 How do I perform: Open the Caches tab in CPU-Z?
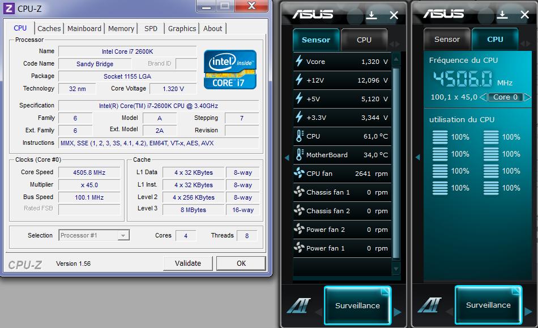tap(49, 28)
